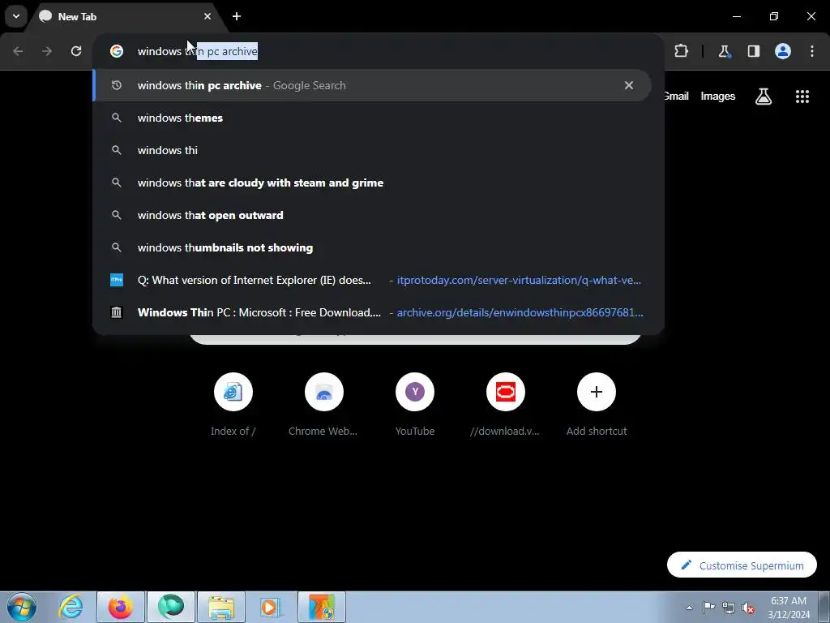The height and width of the screenshot is (623, 830).
Task: Choose the 'windows themes' suggestion
Action: tap(372, 118)
